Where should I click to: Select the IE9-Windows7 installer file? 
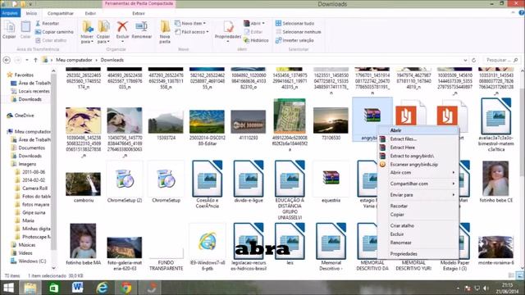click(x=207, y=247)
